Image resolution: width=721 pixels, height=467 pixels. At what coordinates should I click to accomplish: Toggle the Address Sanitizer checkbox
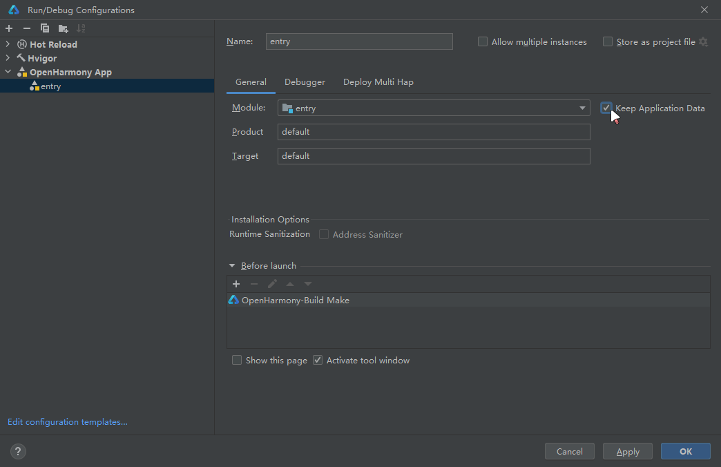click(324, 234)
